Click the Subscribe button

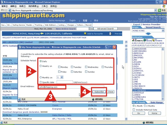(99, 92)
